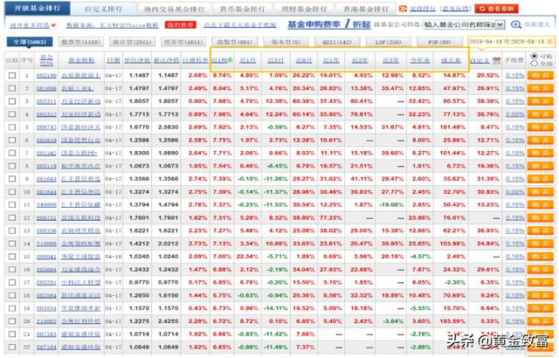Screen dimensions: 559x358
Task: Click the magnifier zoom page icon
Action: click(516, 24)
